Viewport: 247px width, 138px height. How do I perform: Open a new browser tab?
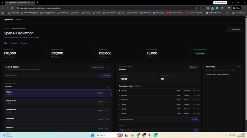point(37,2)
